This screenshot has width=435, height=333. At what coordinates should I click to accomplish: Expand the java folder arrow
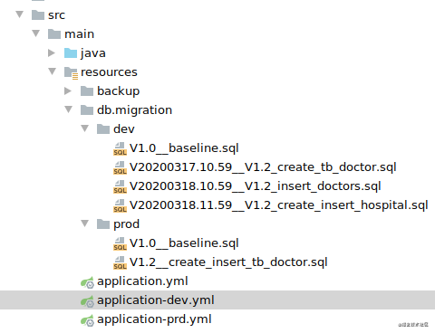pos(52,52)
